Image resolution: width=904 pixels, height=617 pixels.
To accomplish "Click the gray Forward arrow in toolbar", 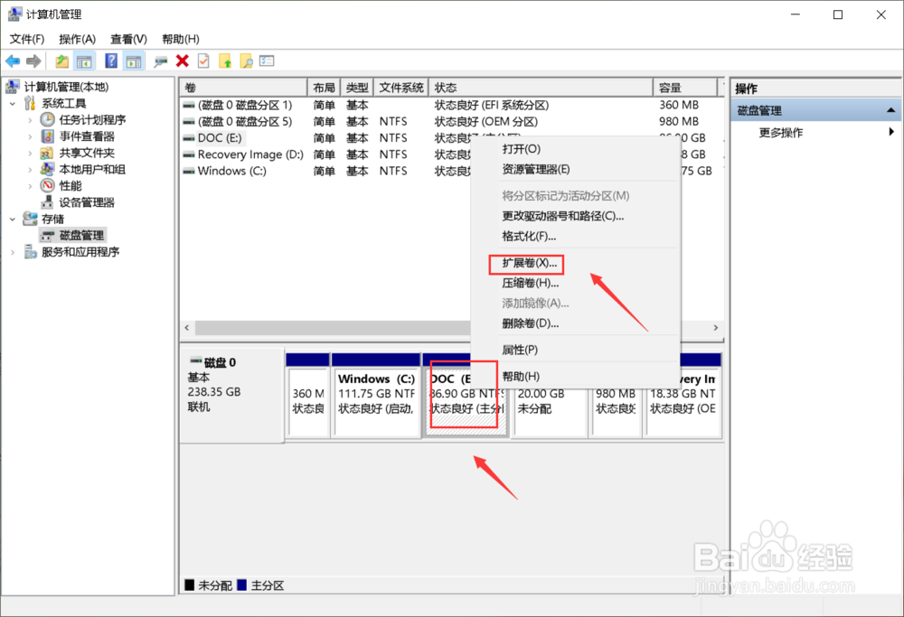I will click(x=33, y=61).
